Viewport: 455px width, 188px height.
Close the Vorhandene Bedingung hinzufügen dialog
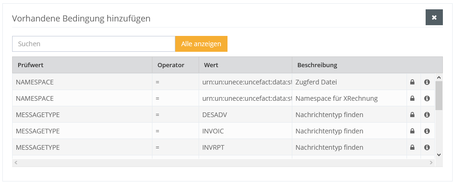[434, 17]
